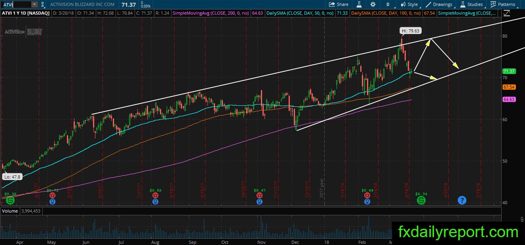Click green 71.37 price axis tag
Viewport: 525px width, 245px height.
pos(508,71)
